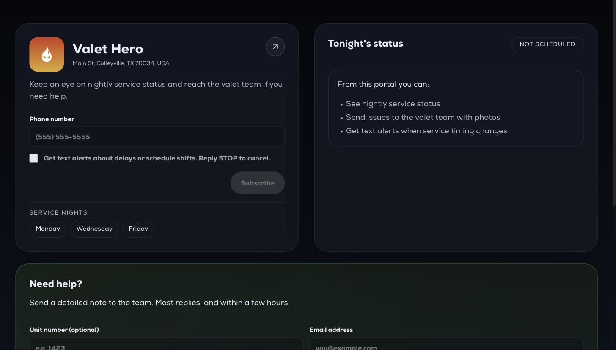Focus the Phone number field

157,137
